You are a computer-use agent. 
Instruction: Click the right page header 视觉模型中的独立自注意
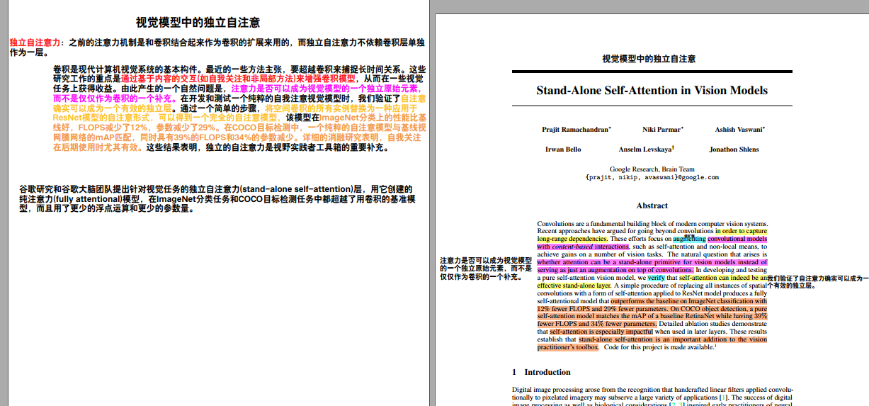coord(648,60)
